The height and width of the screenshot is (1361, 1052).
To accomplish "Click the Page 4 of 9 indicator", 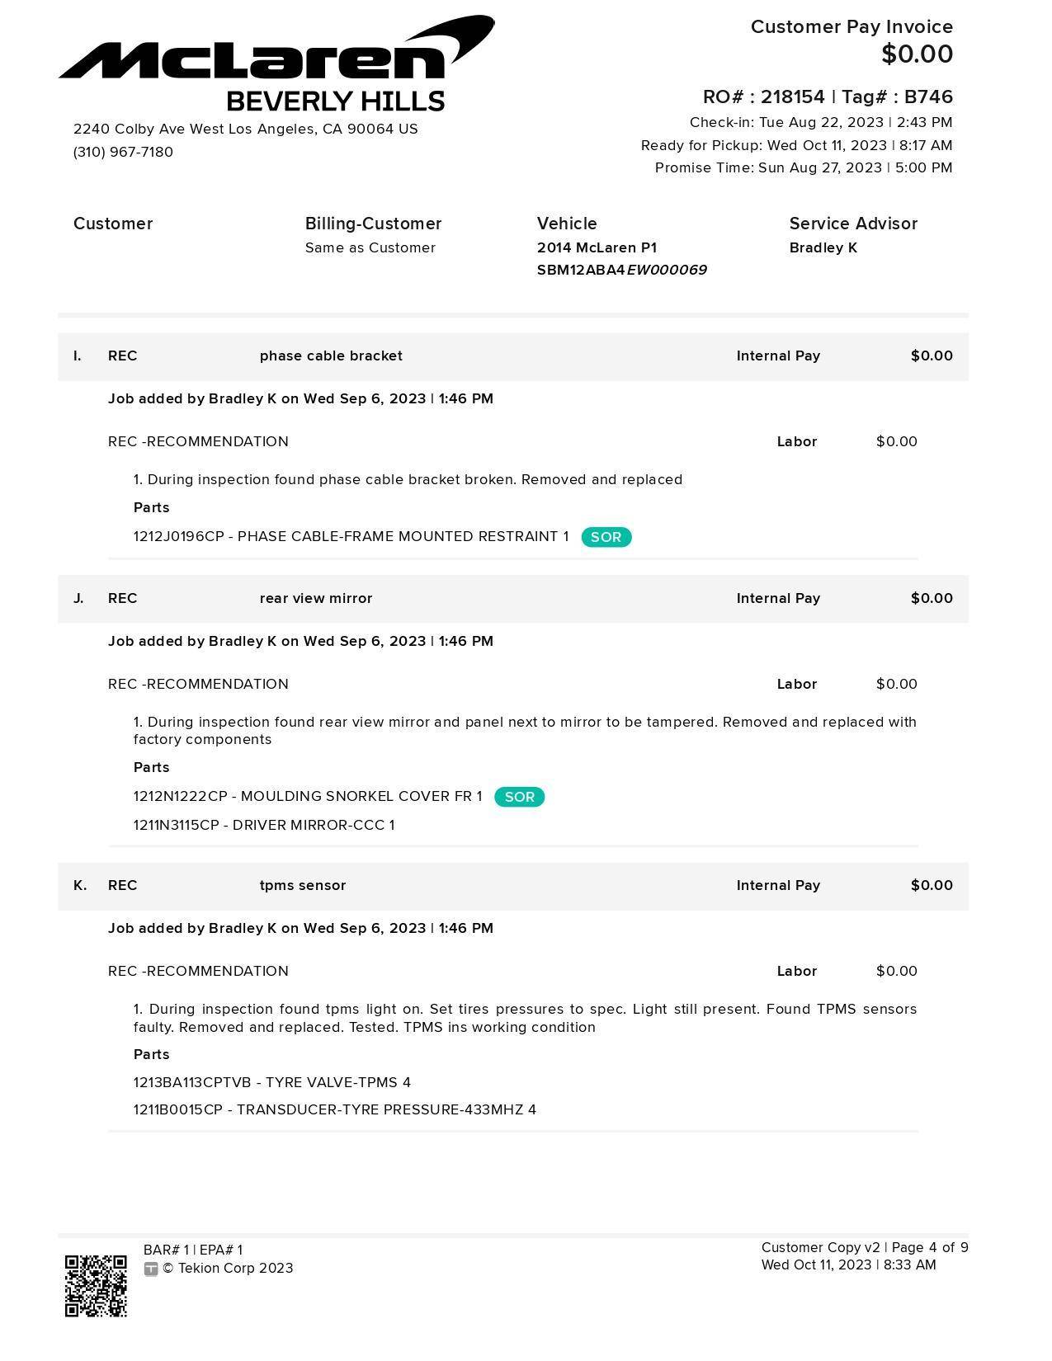I will [x=929, y=1247].
